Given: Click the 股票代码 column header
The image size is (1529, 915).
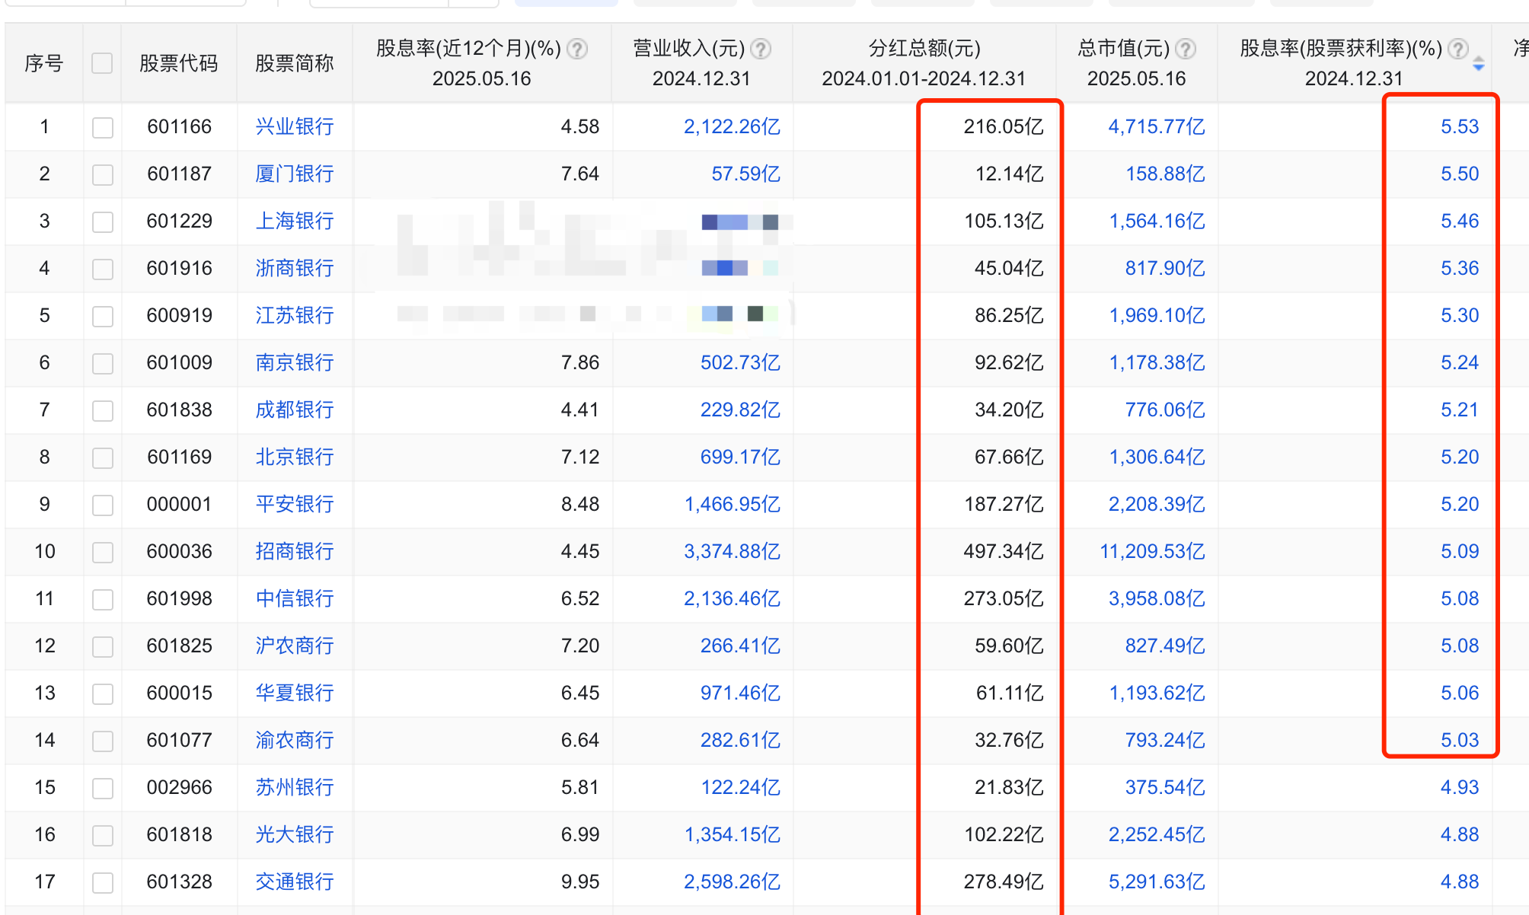Looking at the screenshot, I should 179,63.
